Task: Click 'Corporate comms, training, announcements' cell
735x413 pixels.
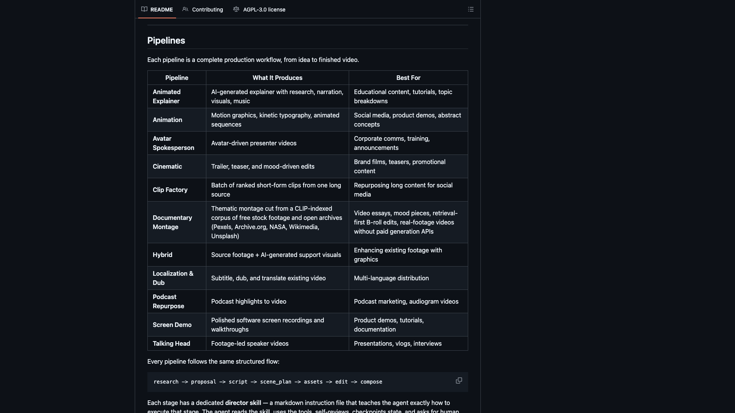Action: 408,143
